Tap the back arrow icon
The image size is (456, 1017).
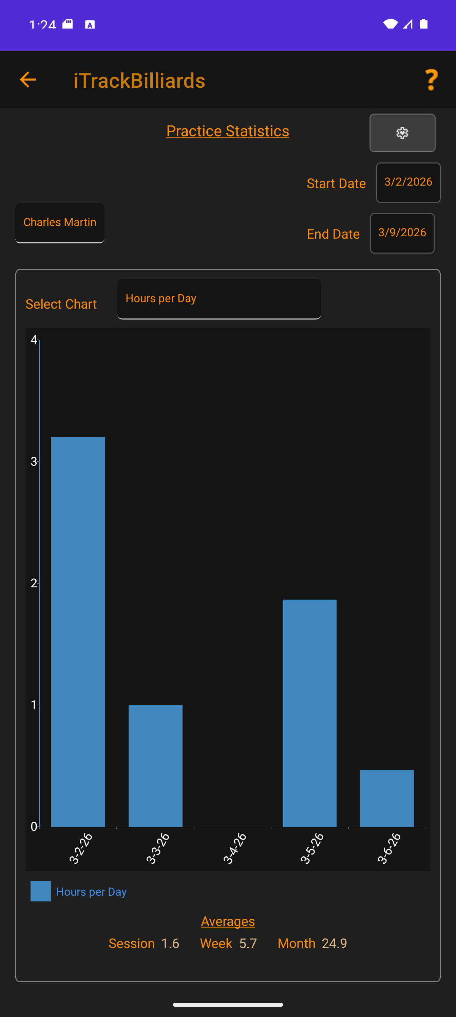tap(28, 80)
